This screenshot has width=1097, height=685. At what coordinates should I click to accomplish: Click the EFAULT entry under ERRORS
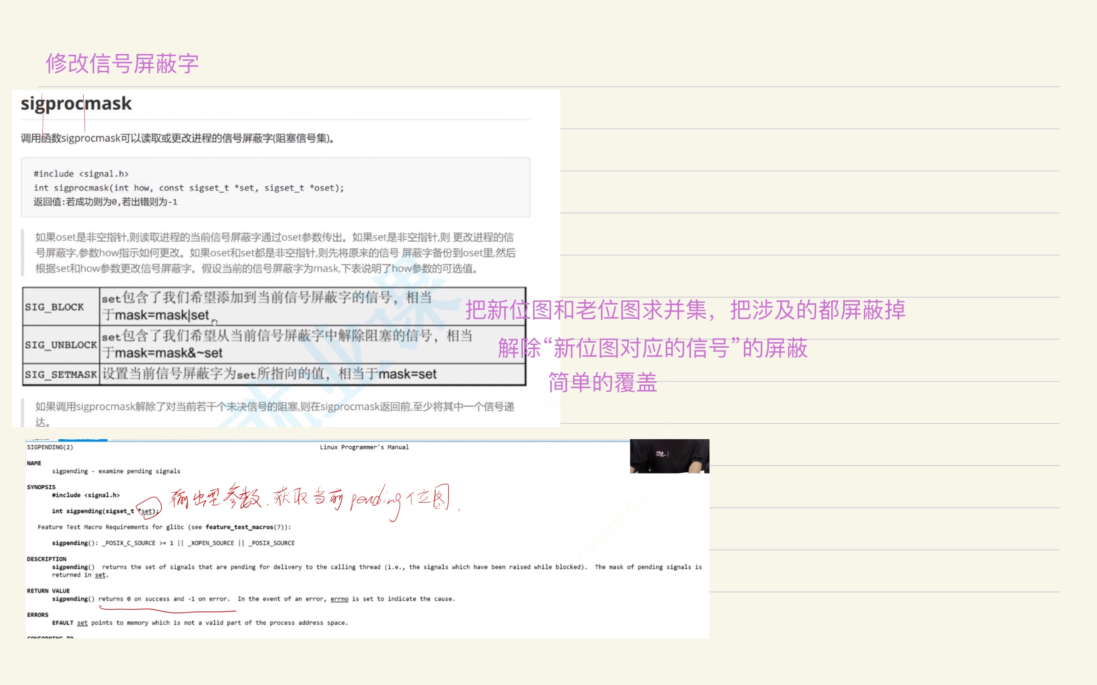point(63,623)
